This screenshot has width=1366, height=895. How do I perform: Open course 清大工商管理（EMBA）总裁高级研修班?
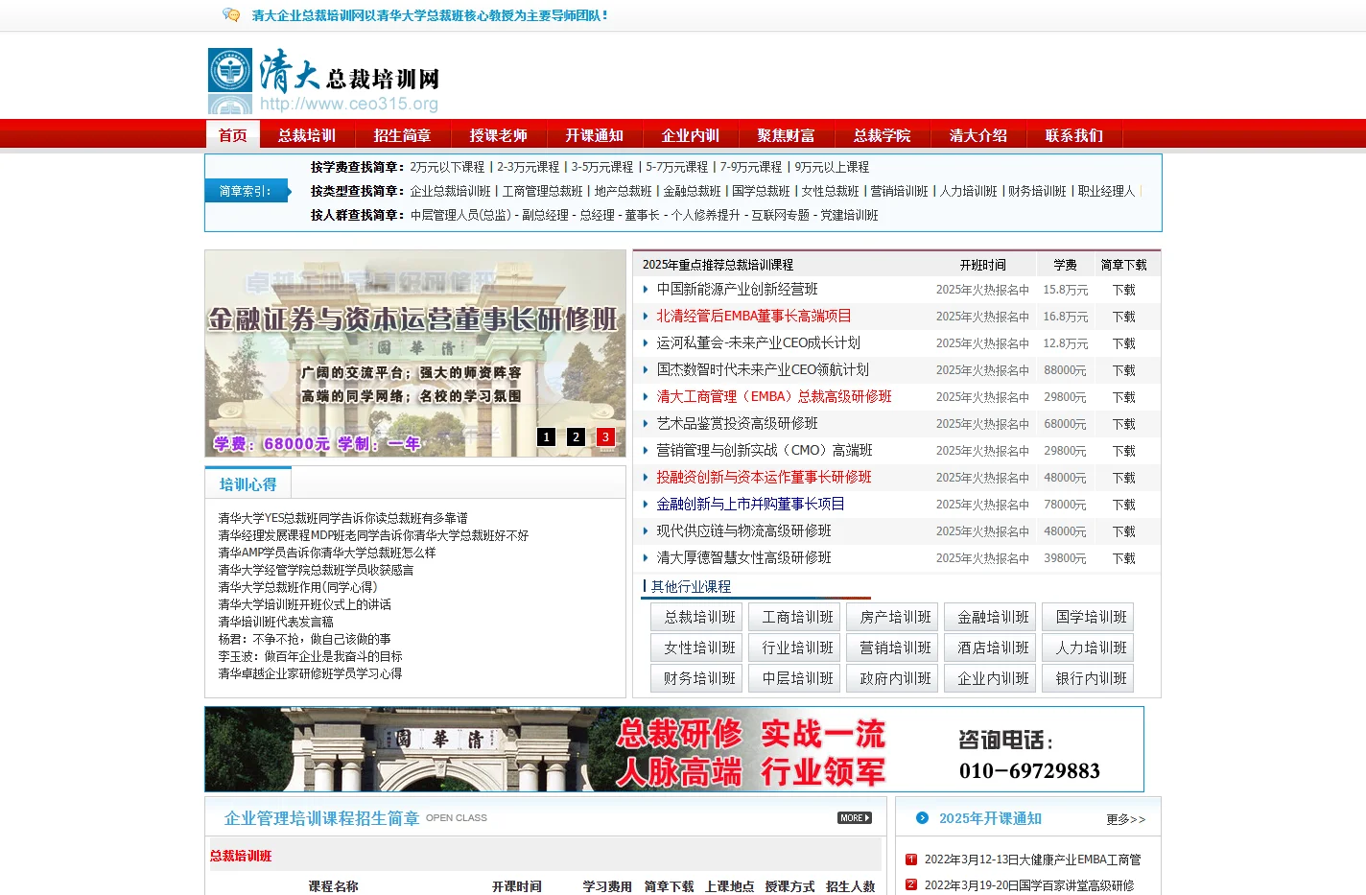(774, 396)
